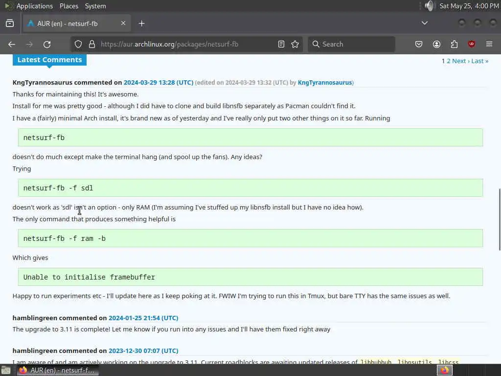Image resolution: width=501 pixels, height=376 pixels.
Task: Click the 'netsurf-fb -f ram -b' code block
Action: tap(250, 238)
